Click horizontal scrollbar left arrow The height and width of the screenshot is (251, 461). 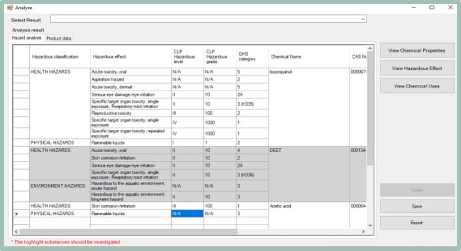pyautogui.click(x=16, y=232)
